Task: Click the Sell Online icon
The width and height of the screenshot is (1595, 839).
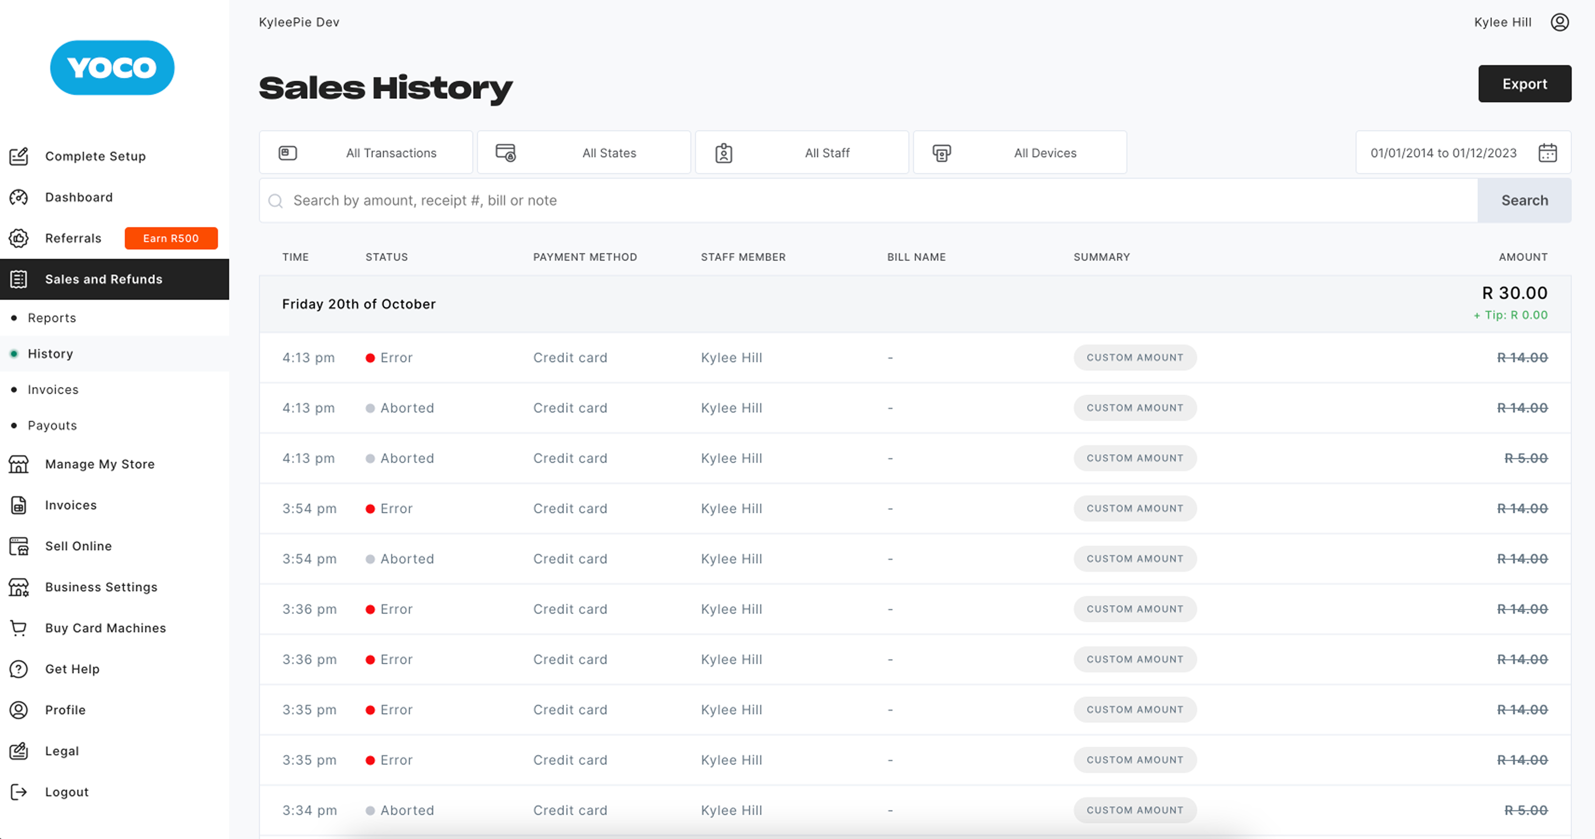Action: [x=19, y=546]
